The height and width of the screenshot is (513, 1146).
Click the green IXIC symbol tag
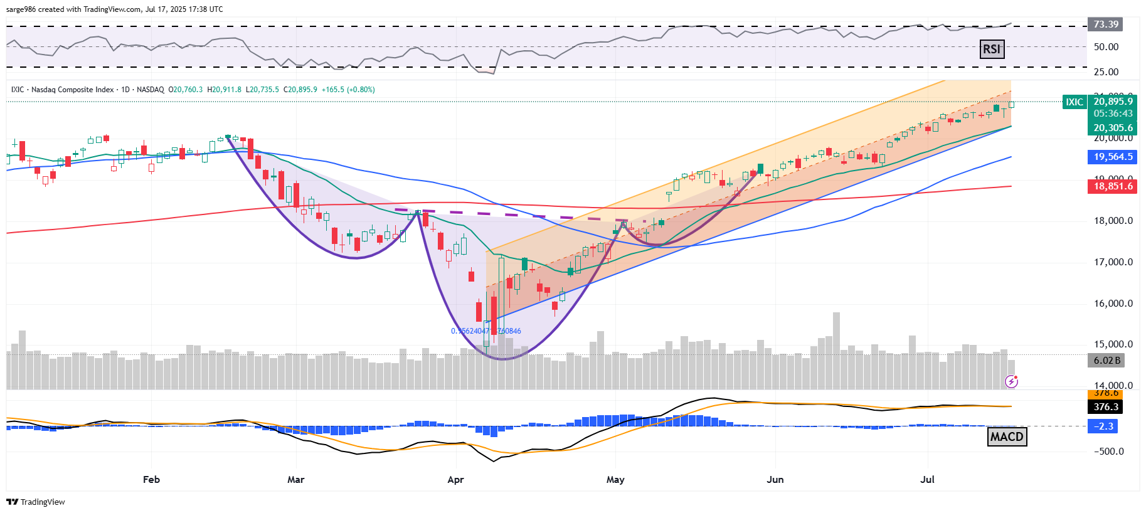(x=1074, y=102)
